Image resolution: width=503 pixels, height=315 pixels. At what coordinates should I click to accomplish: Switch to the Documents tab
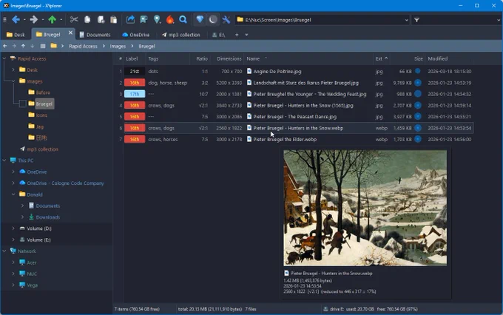pyautogui.click(x=95, y=35)
